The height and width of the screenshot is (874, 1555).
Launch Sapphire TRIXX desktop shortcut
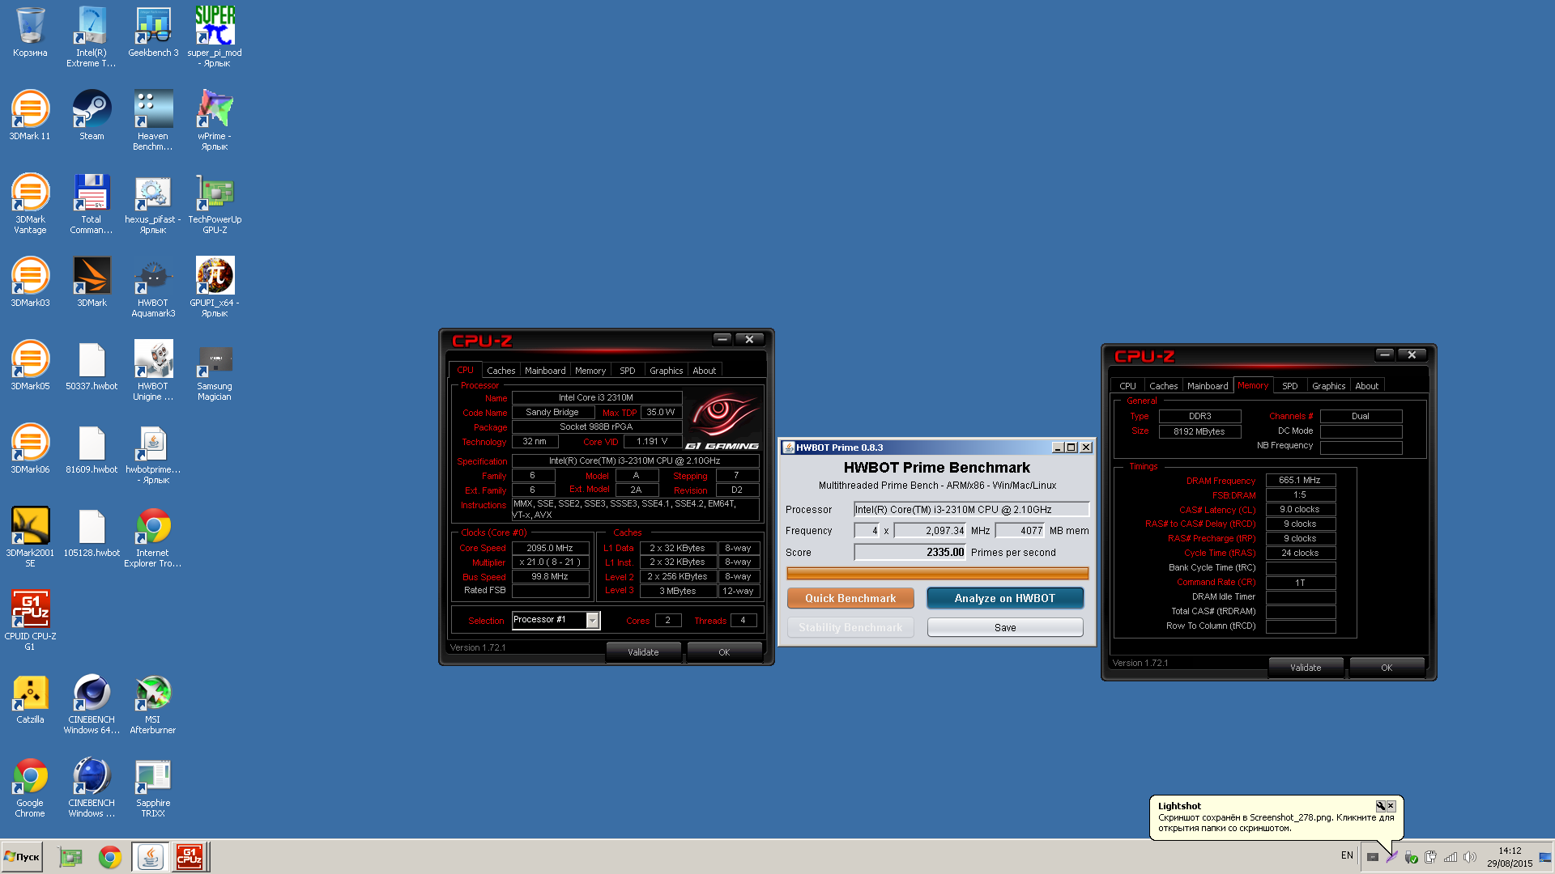[x=153, y=787]
